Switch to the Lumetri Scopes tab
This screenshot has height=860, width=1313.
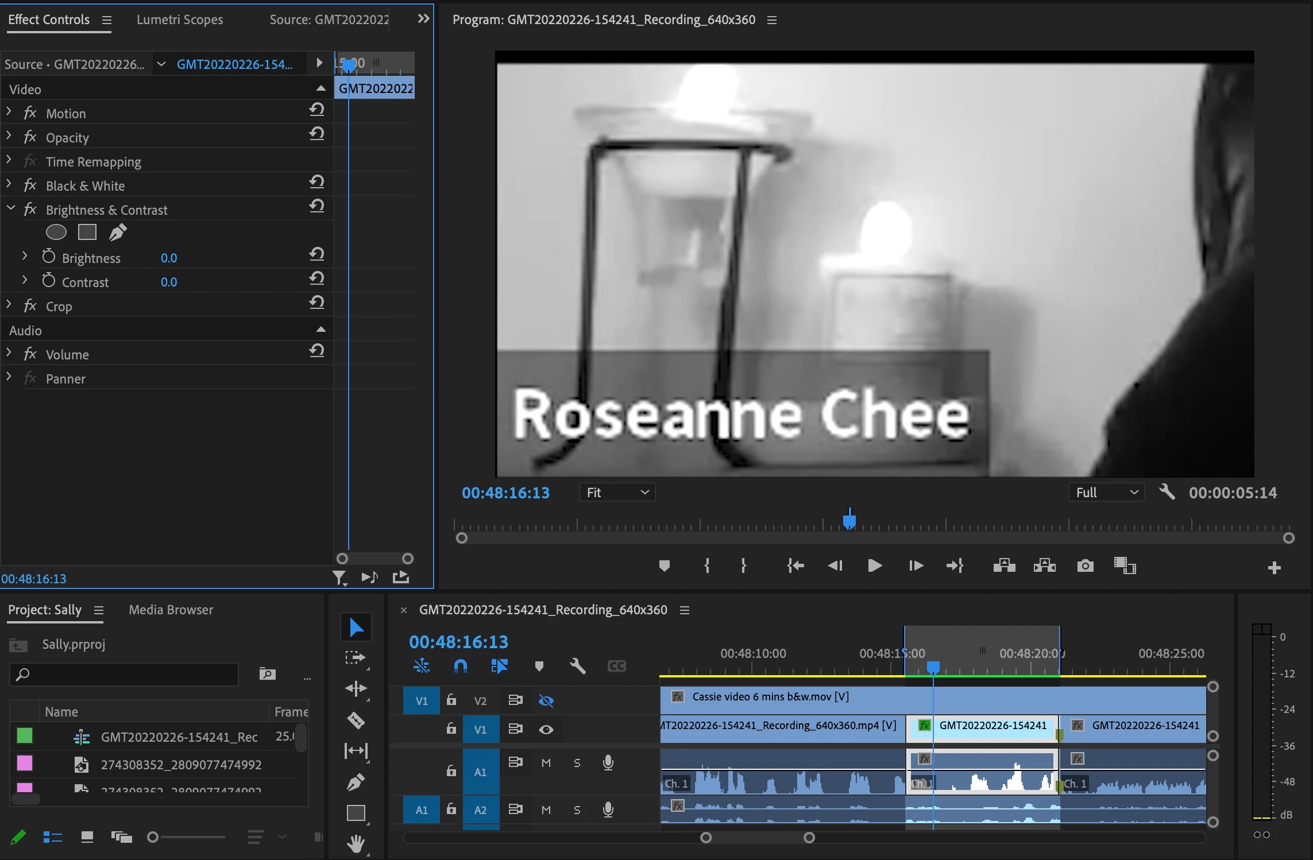click(x=180, y=20)
